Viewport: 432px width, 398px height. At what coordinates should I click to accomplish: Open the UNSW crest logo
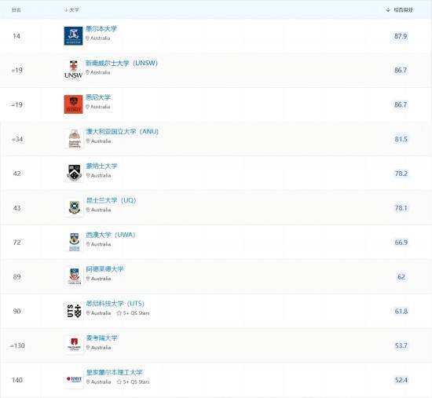pos(73,70)
